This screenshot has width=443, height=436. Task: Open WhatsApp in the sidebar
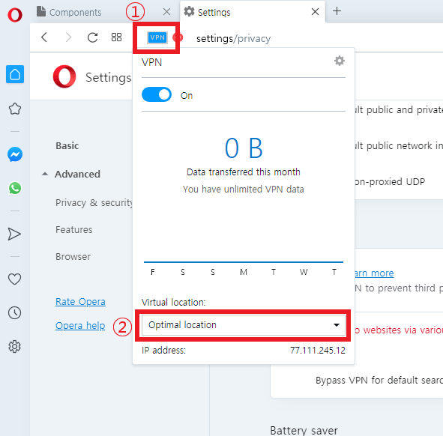(15, 188)
